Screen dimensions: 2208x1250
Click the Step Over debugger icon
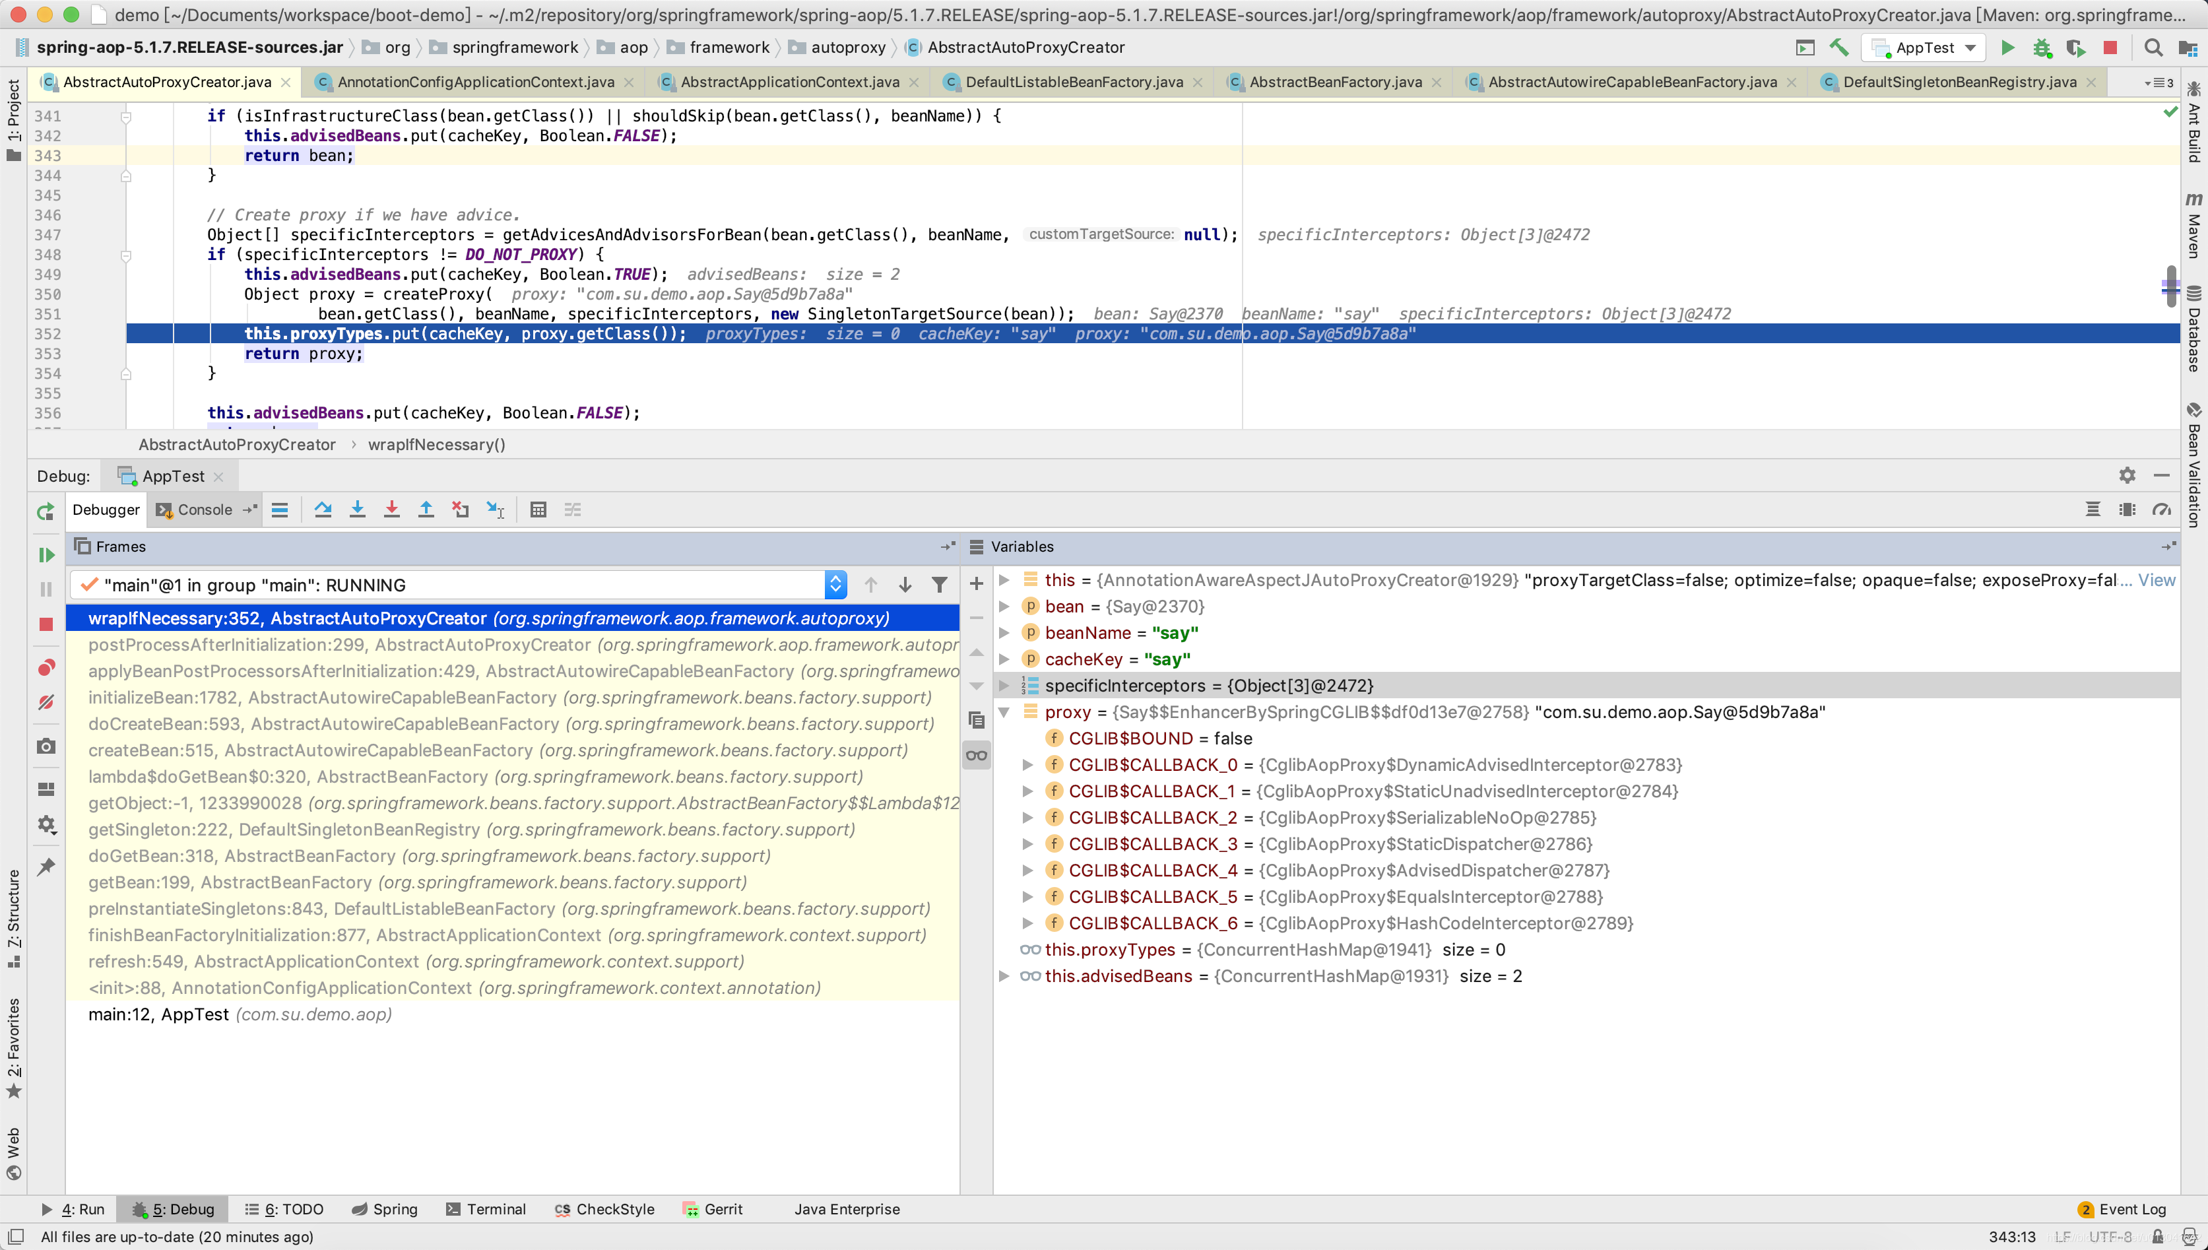pos(323,510)
